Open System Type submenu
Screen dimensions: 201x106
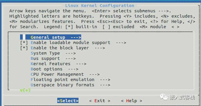click(x=53, y=53)
